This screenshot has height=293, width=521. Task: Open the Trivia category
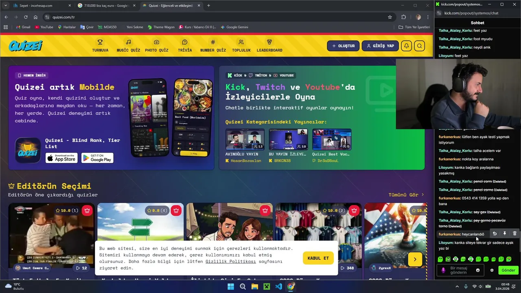point(185,46)
